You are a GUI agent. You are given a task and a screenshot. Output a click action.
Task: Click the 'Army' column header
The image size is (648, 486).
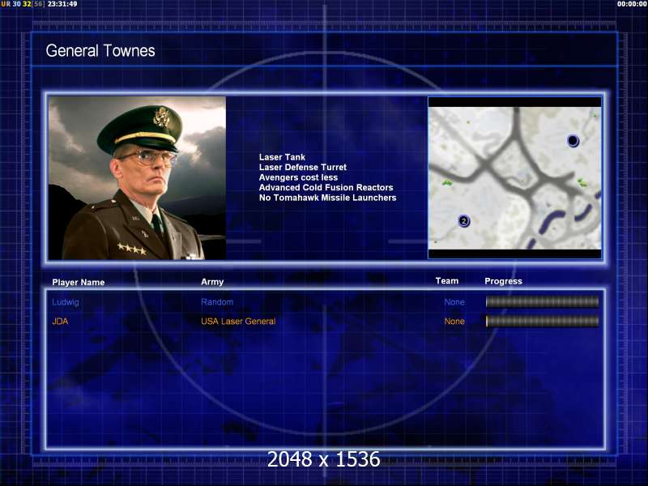(x=212, y=282)
